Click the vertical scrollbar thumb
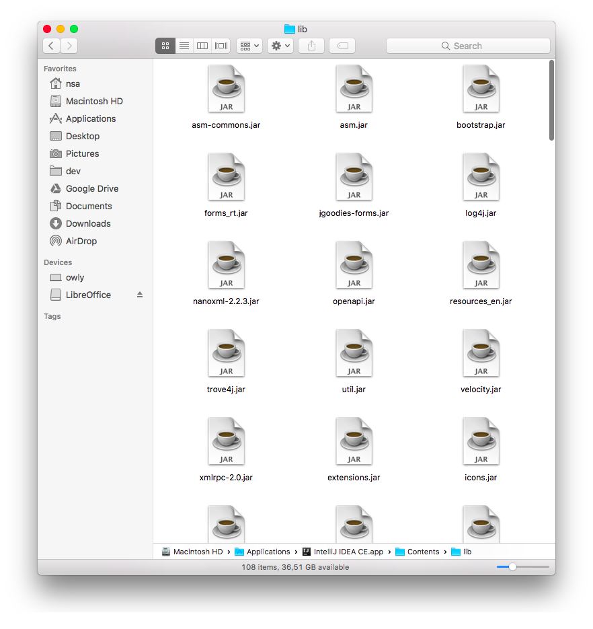The width and height of the screenshot is (593, 629). pos(552,100)
